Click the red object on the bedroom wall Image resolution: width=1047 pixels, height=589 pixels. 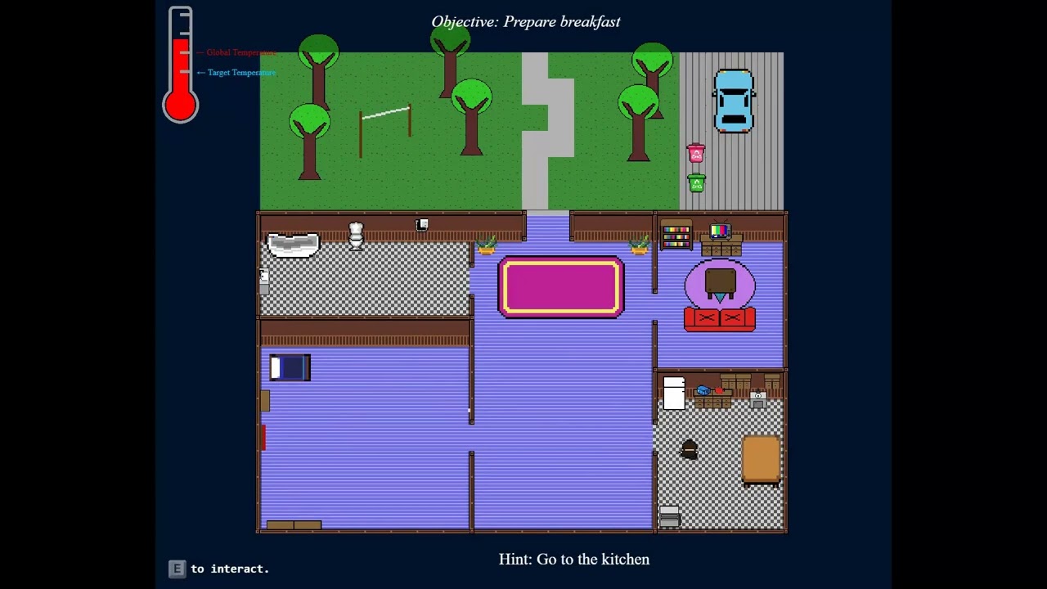(263, 438)
